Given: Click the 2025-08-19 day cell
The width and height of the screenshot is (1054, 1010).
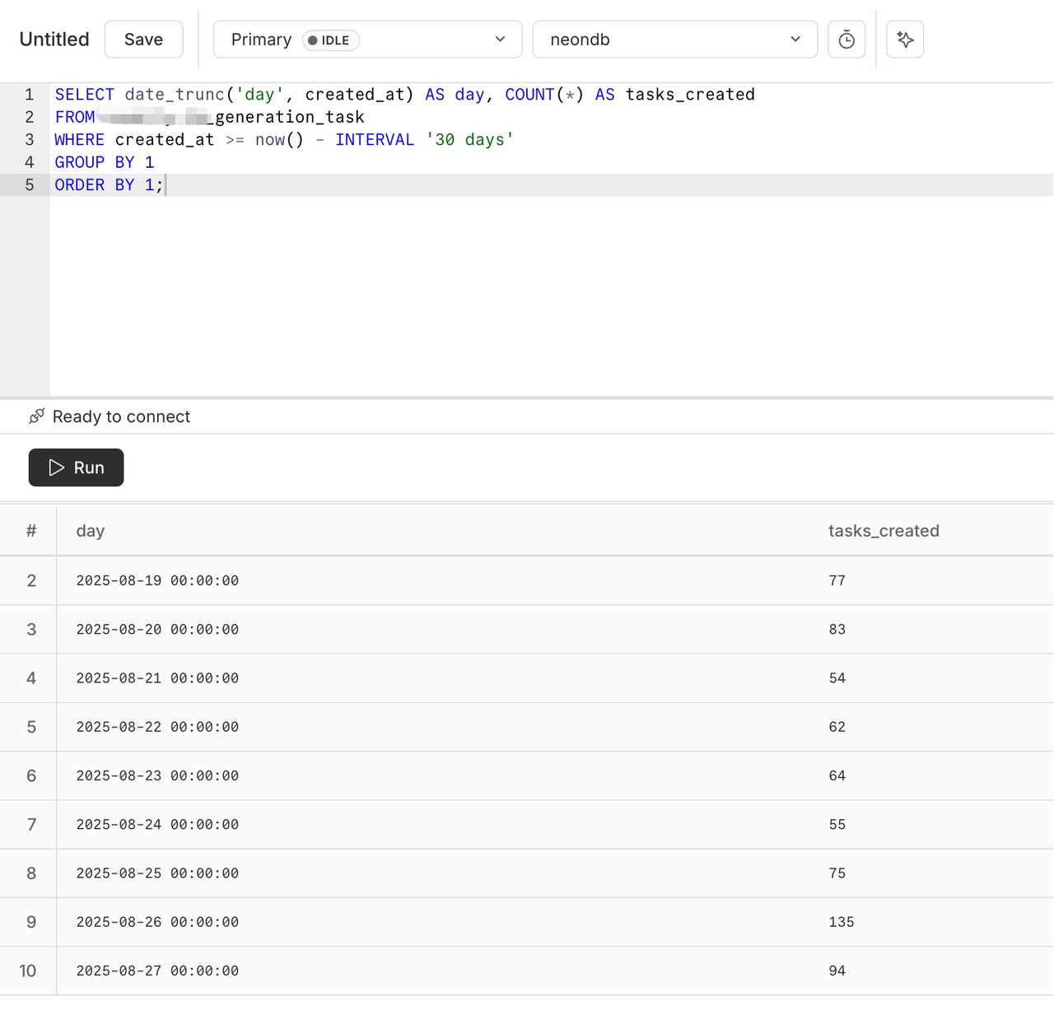Looking at the screenshot, I should click(x=157, y=580).
